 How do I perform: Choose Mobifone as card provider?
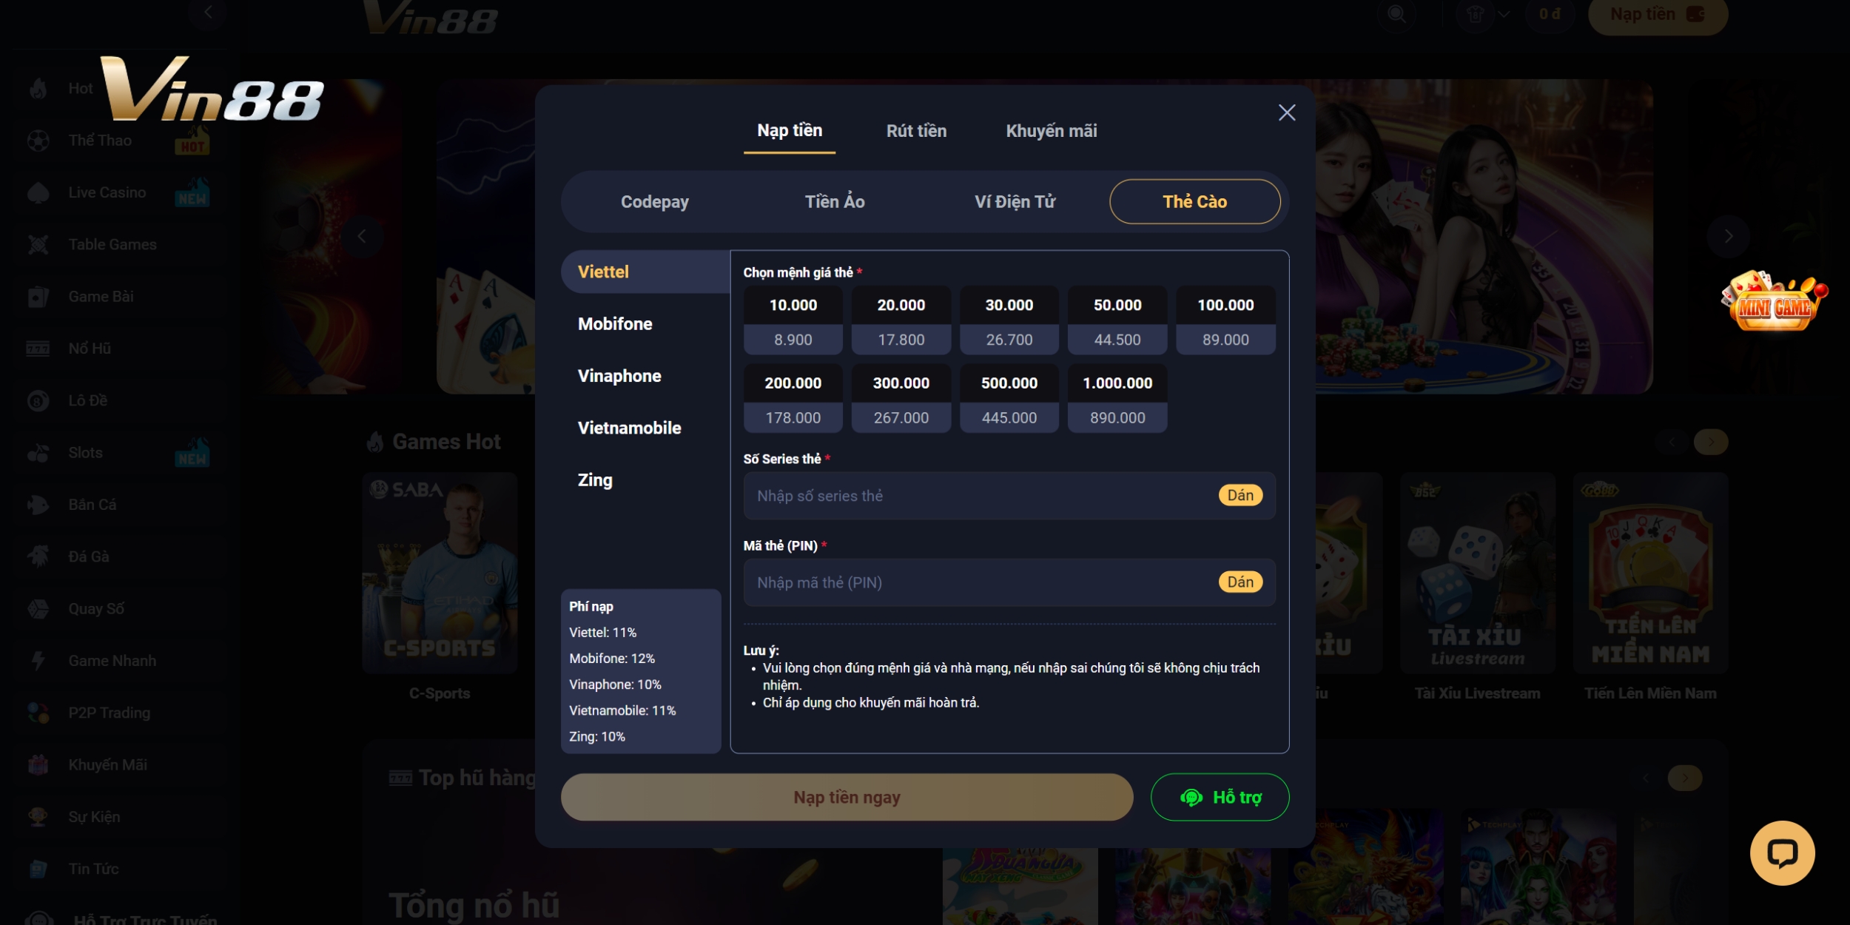645,324
